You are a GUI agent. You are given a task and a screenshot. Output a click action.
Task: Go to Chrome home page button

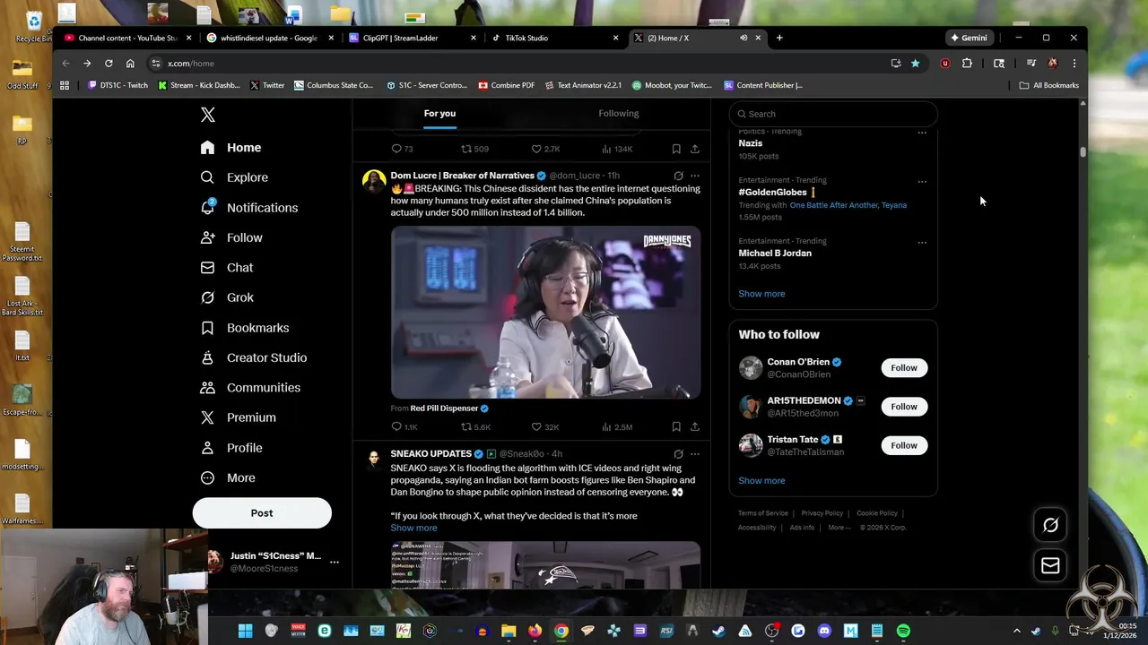point(130,64)
